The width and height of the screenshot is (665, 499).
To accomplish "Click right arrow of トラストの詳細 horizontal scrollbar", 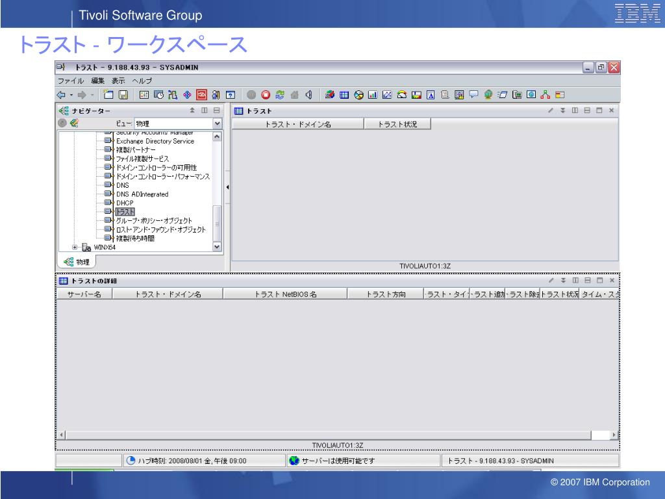I will click(x=614, y=435).
